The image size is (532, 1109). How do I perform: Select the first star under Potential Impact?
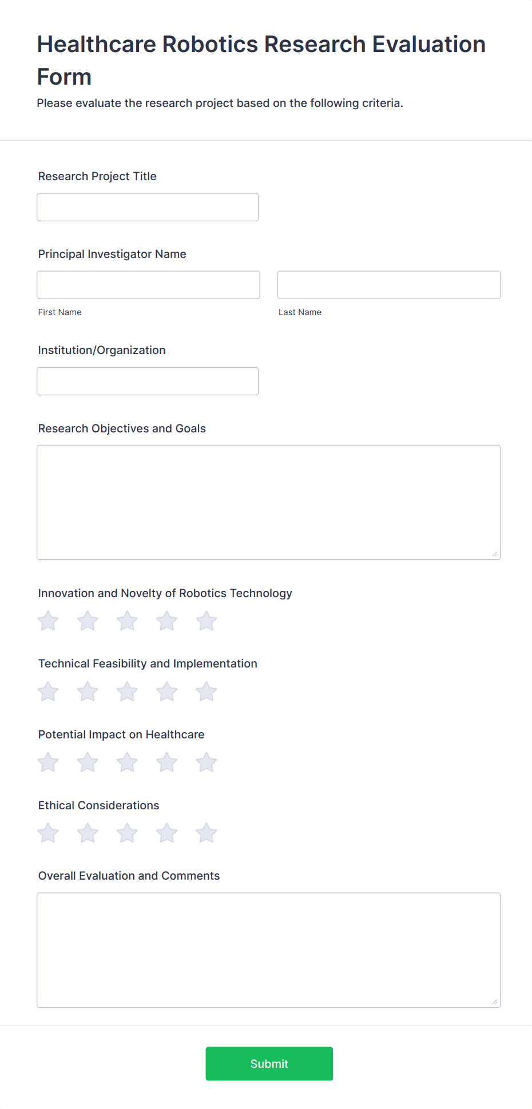click(47, 762)
